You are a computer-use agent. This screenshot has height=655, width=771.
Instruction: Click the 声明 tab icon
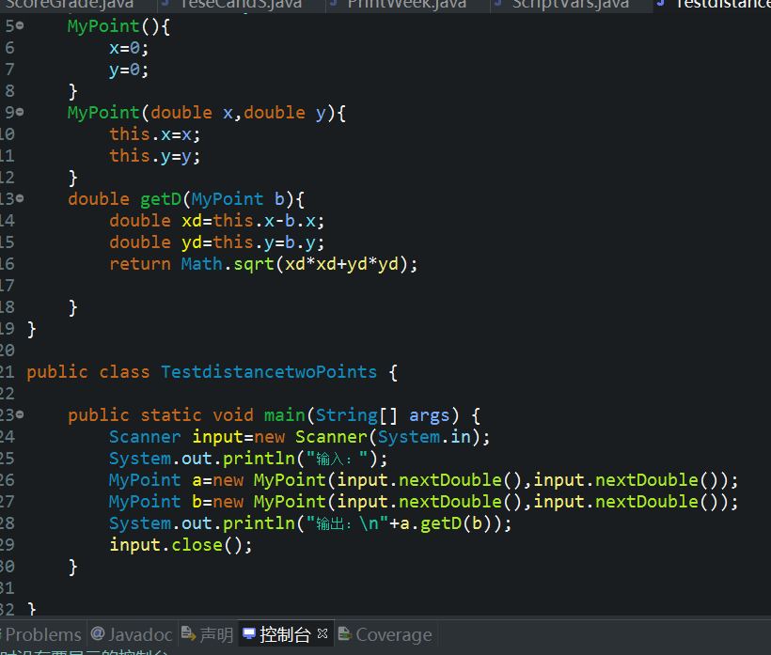(x=188, y=633)
